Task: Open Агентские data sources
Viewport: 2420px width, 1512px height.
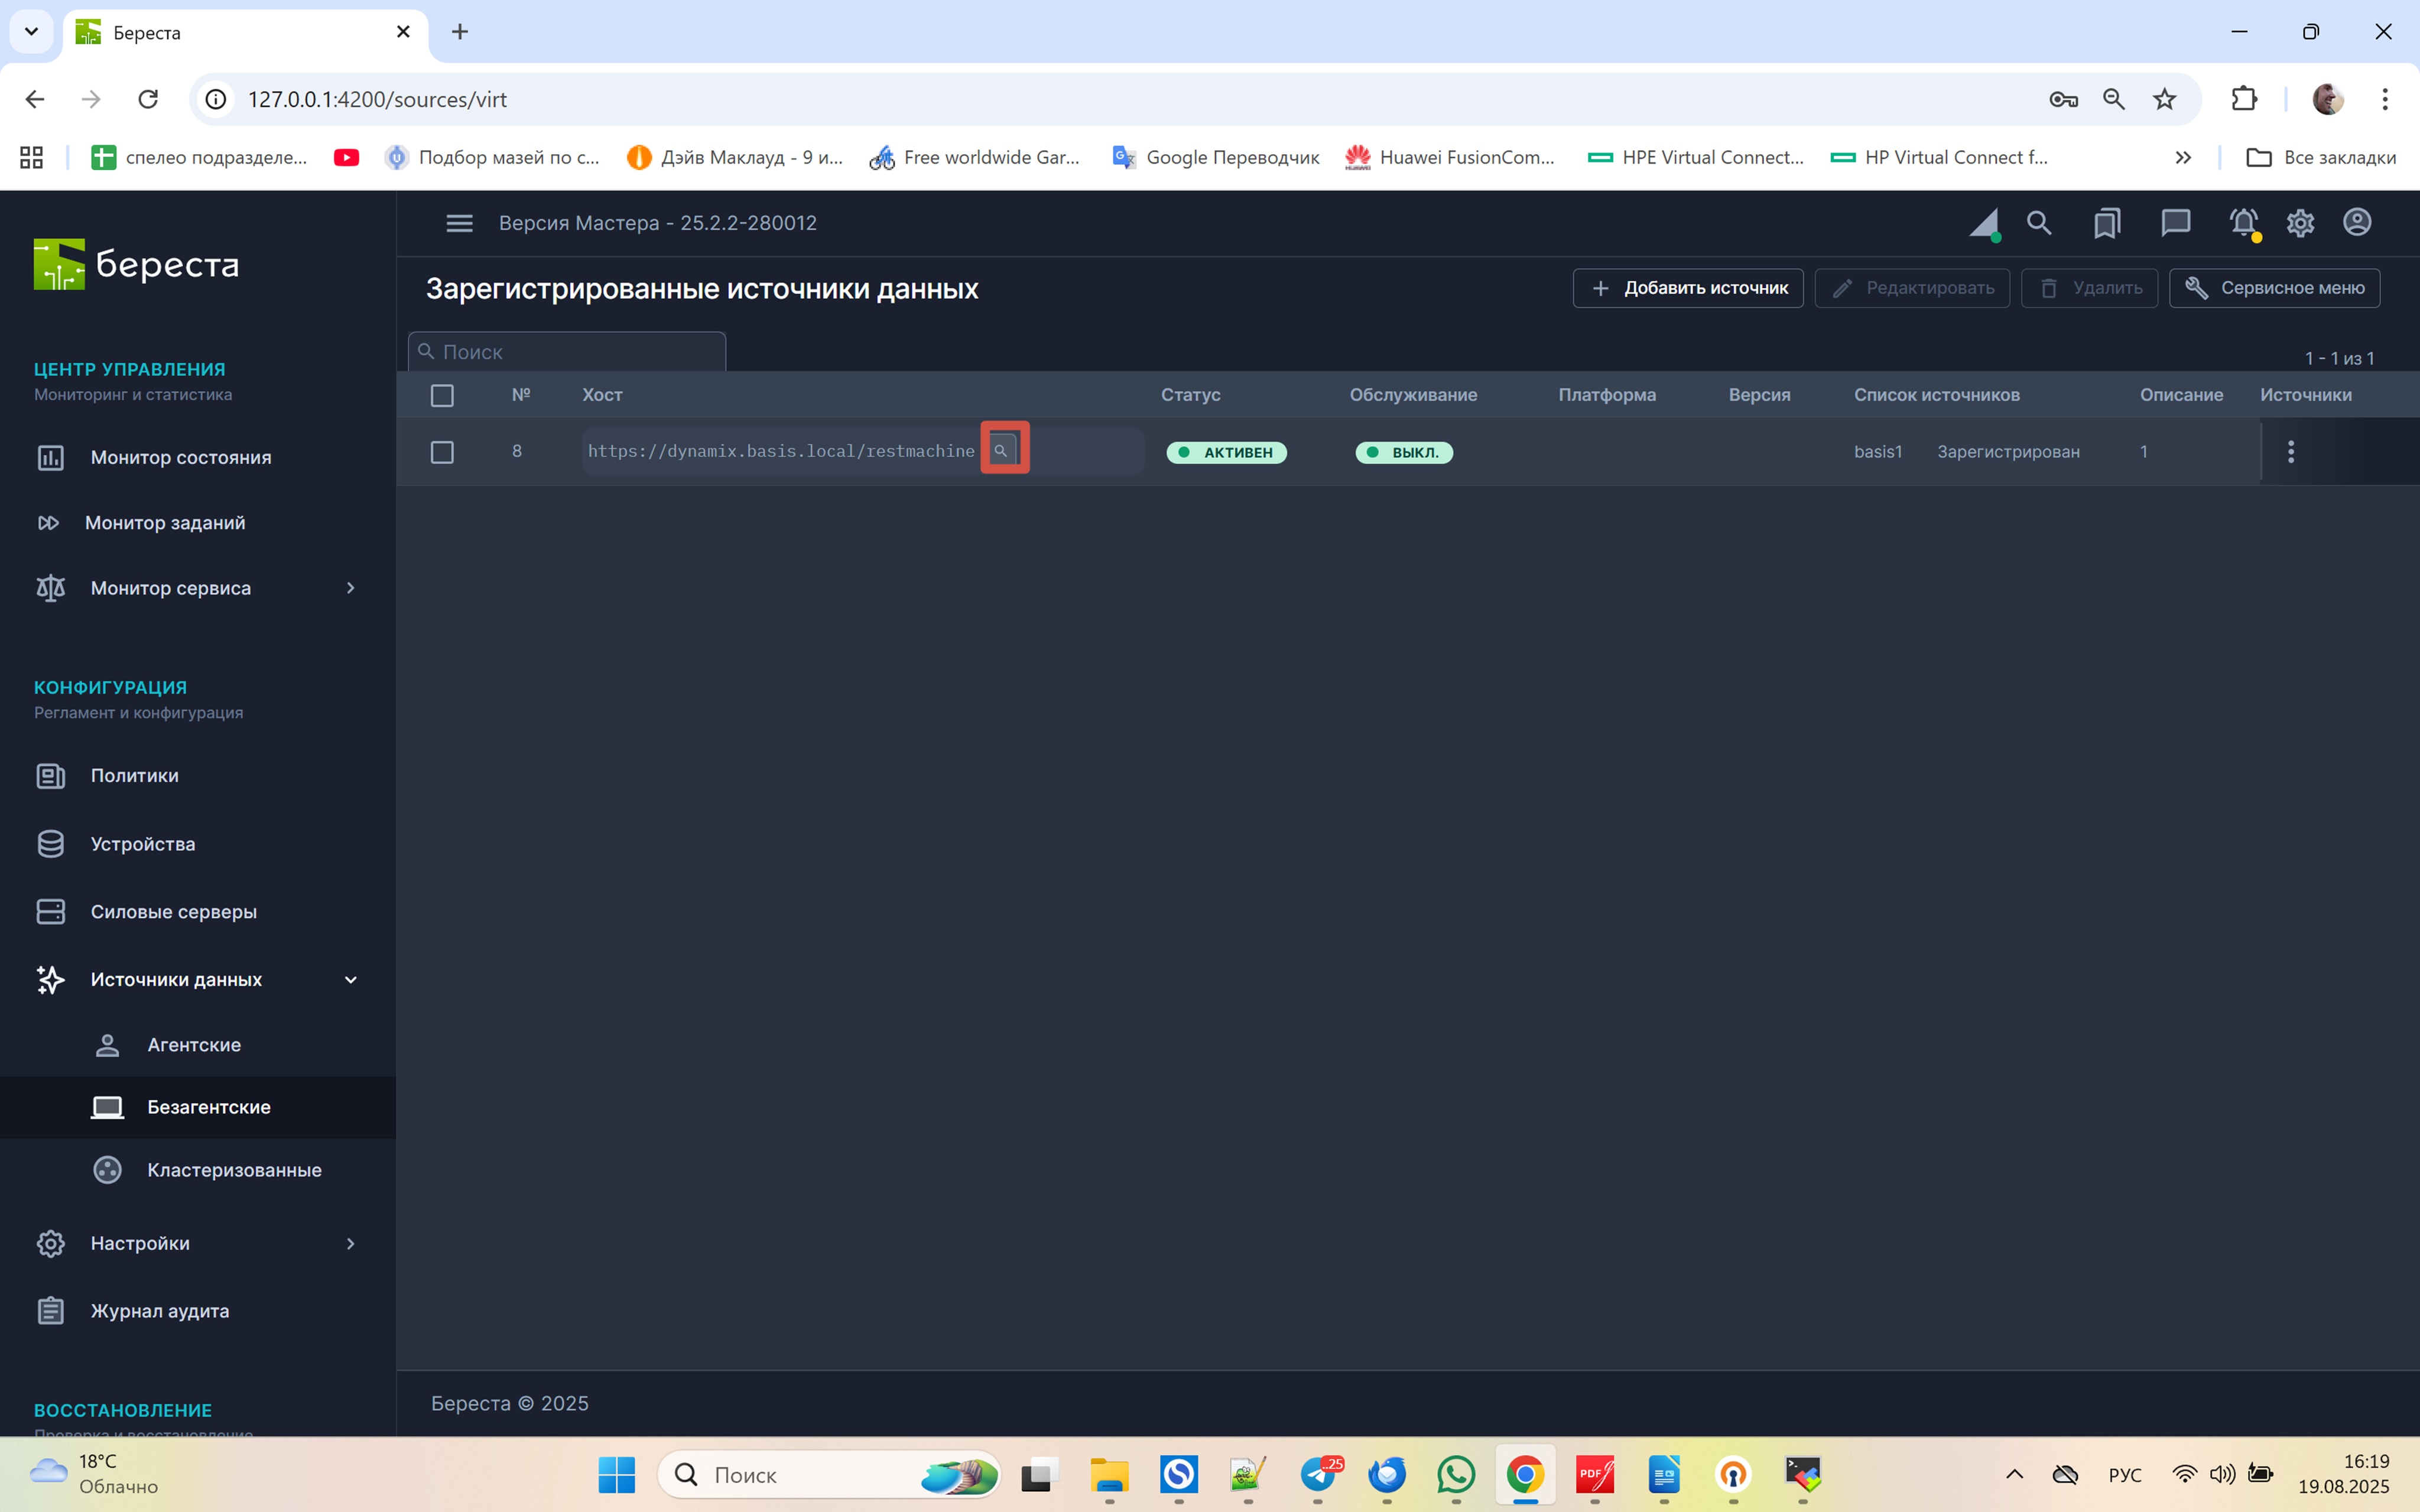Action: (194, 1044)
